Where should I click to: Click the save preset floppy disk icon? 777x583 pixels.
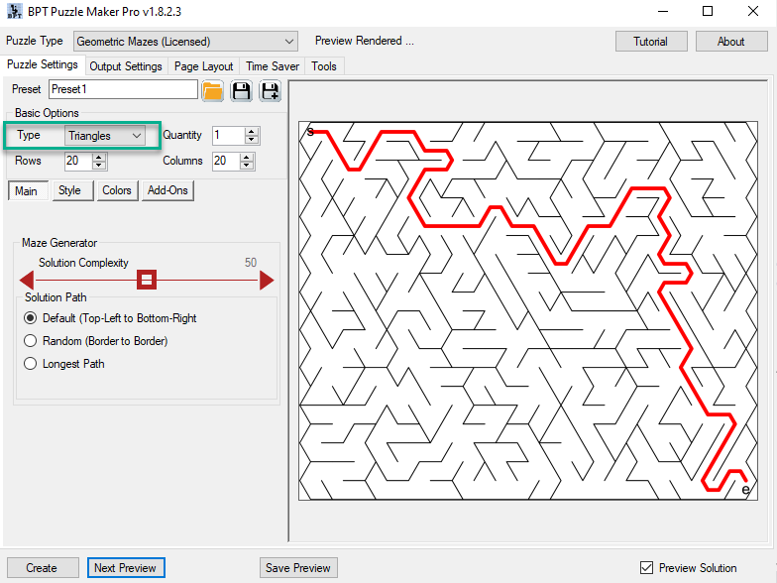tap(241, 91)
